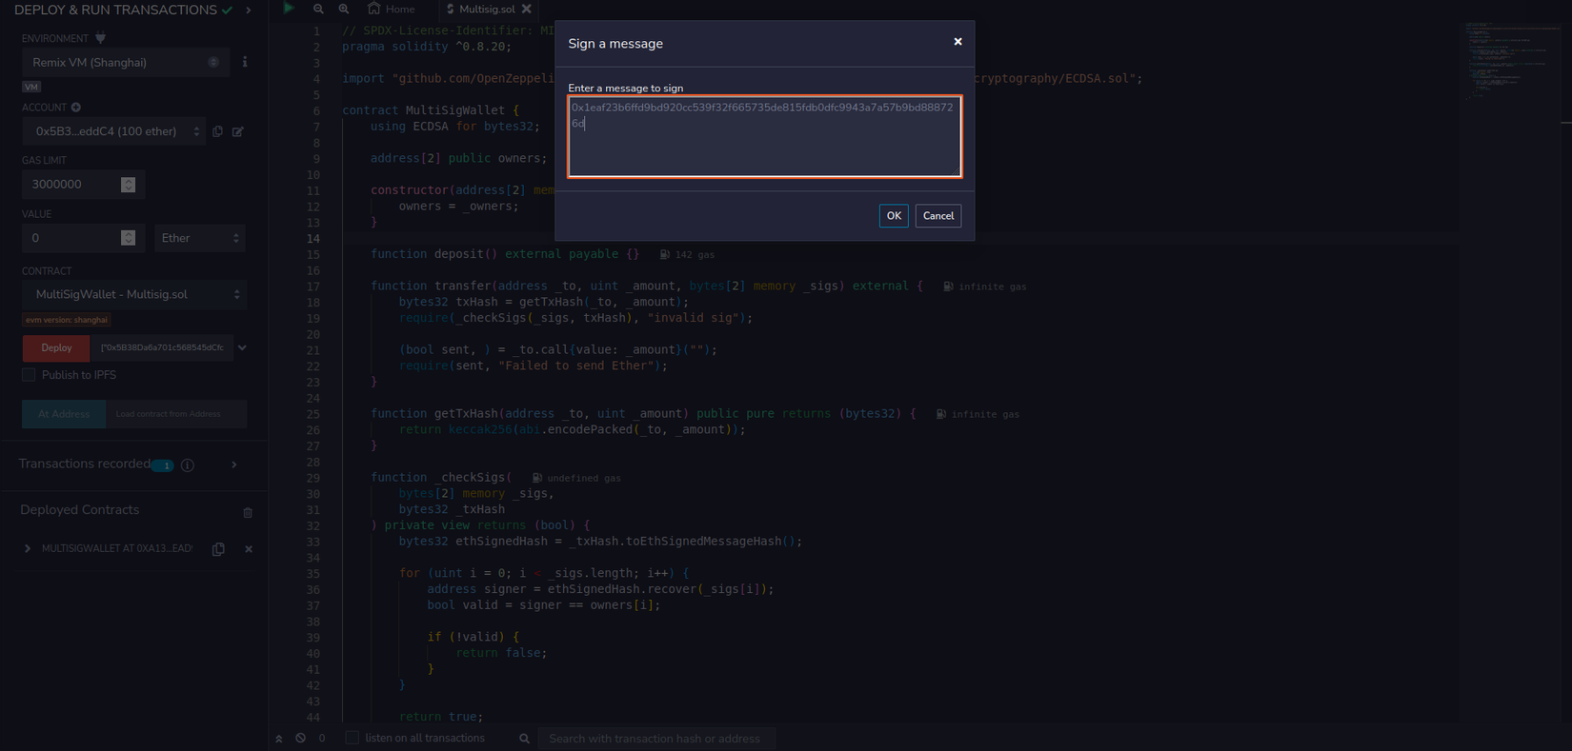
Task: Copy the selected account address
Action: point(218,131)
